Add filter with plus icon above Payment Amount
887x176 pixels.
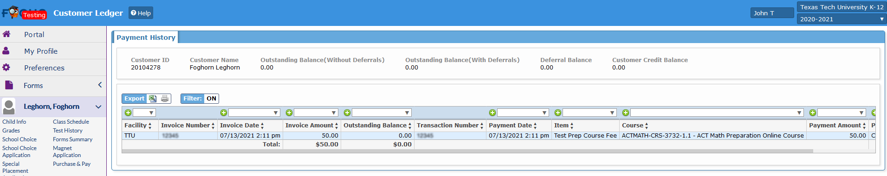point(813,113)
